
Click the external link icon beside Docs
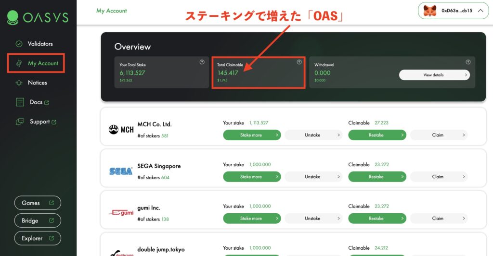[47, 103]
